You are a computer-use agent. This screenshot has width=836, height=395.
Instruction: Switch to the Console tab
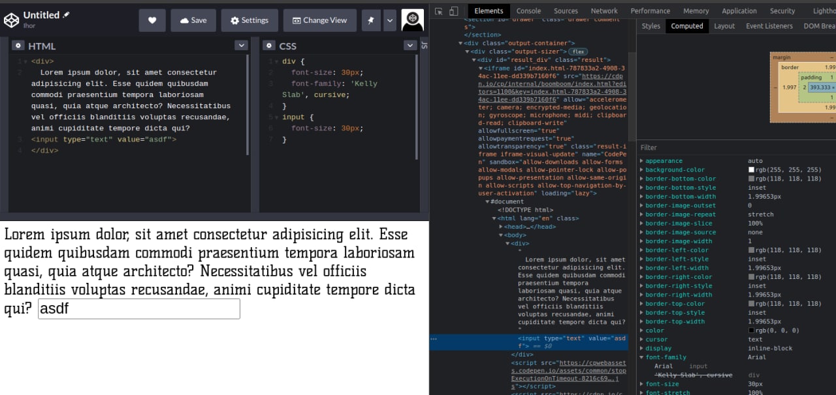pos(528,11)
